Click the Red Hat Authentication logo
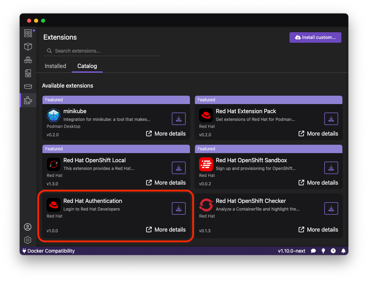The image size is (368, 281). [54, 205]
